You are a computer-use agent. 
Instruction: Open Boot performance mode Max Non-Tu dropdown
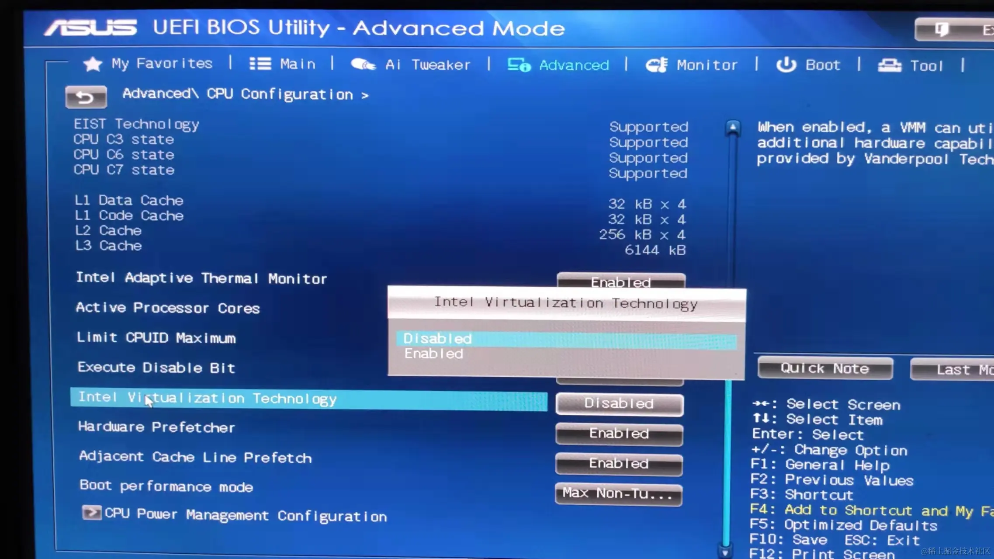pyautogui.click(x=618, y=494)
